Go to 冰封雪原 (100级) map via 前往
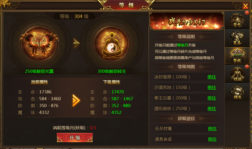 coord(212,77)
